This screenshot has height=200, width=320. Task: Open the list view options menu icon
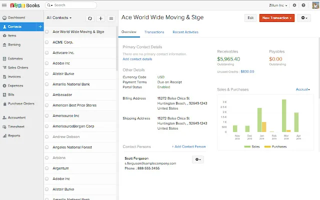point(111,18)
